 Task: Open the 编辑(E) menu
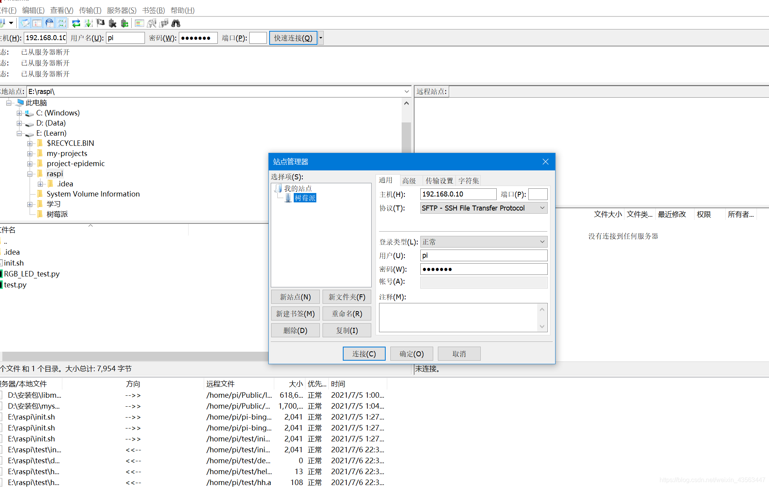point(33,11)
